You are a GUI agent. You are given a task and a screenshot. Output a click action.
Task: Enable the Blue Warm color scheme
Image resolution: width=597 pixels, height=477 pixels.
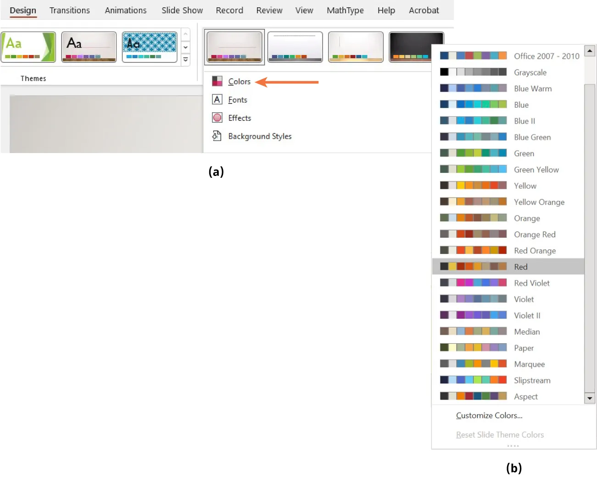point(532,88)
